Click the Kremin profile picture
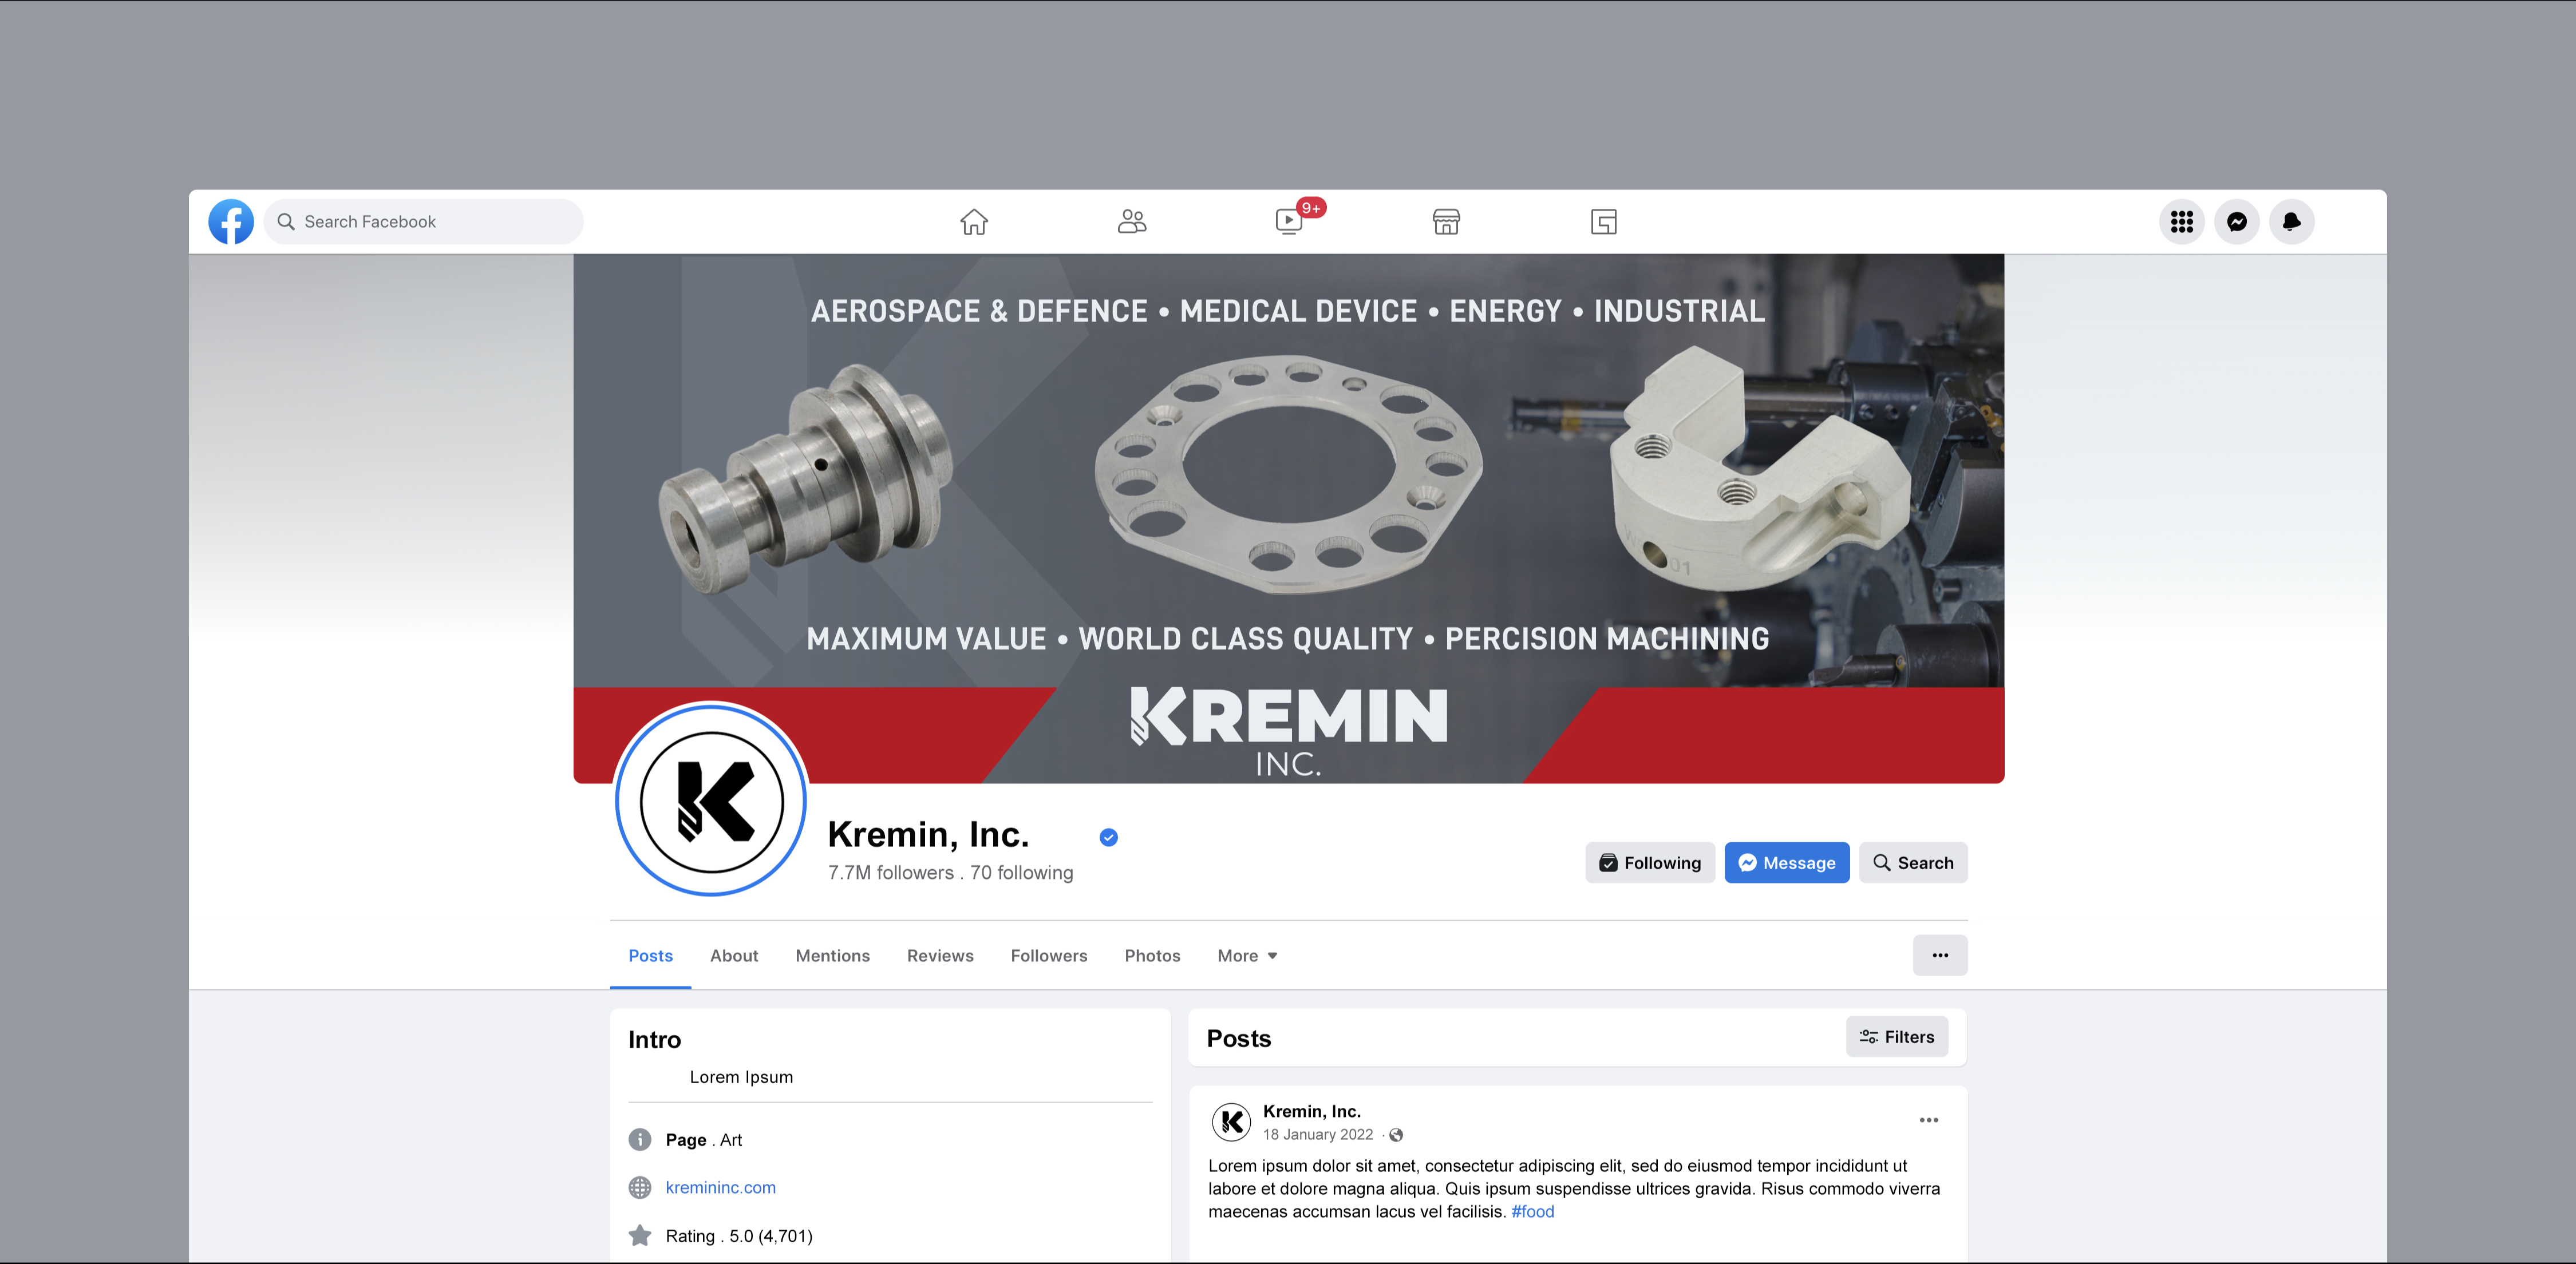This screenshot has height=1264, width=2576. pyautogui.click(x=711, y=799)
